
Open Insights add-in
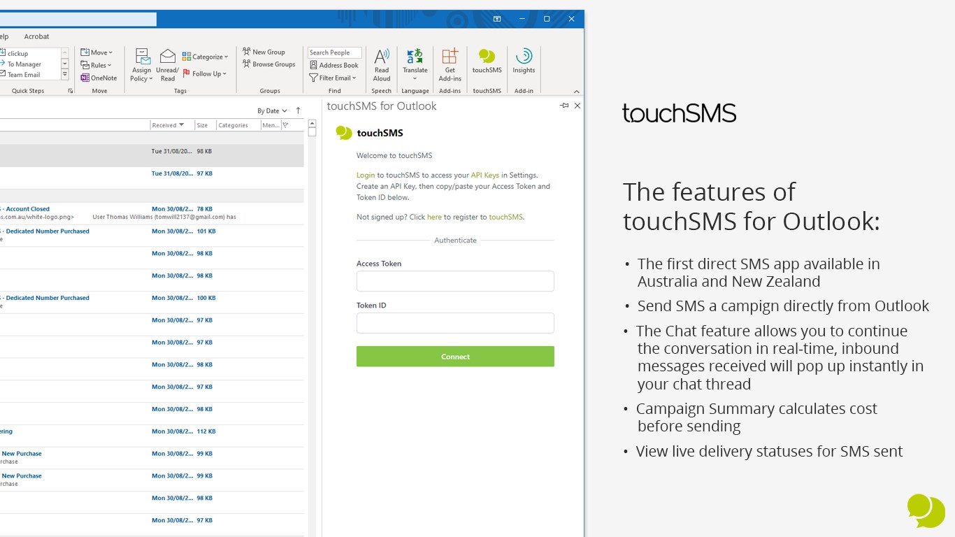tap(524, 62)
